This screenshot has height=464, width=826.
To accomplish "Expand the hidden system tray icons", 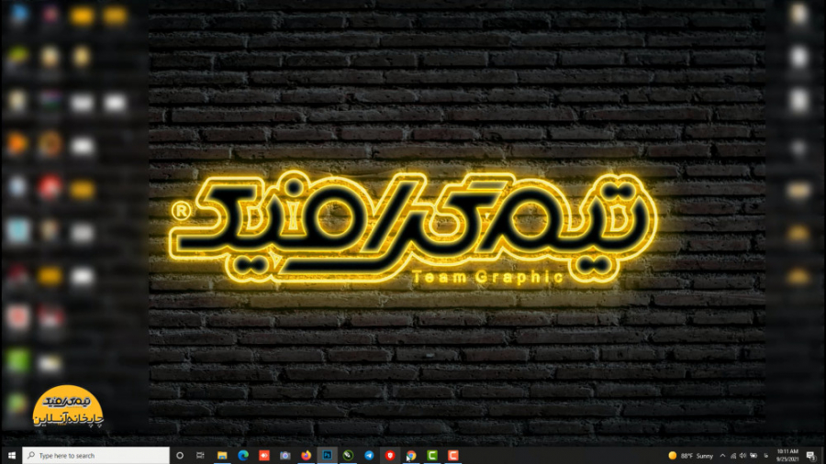I will tap(723, 456).
